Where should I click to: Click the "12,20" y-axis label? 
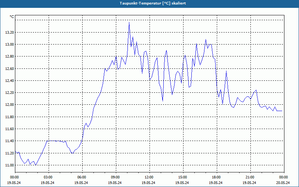10,93
